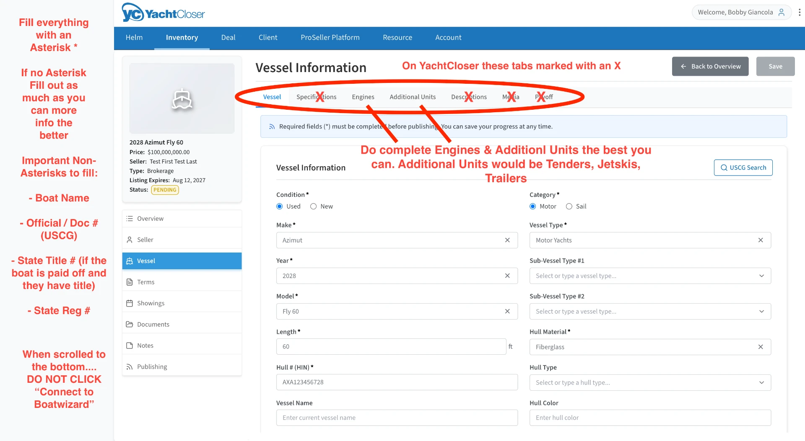The image size is (805, 441).
Task: Open the ProSeller Platform menu
Action: (330, 37)
